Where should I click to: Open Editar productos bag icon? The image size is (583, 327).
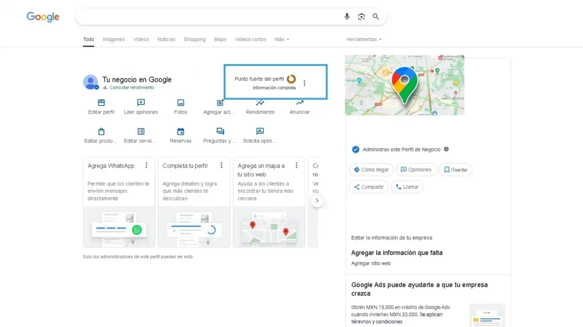point(101,131)
